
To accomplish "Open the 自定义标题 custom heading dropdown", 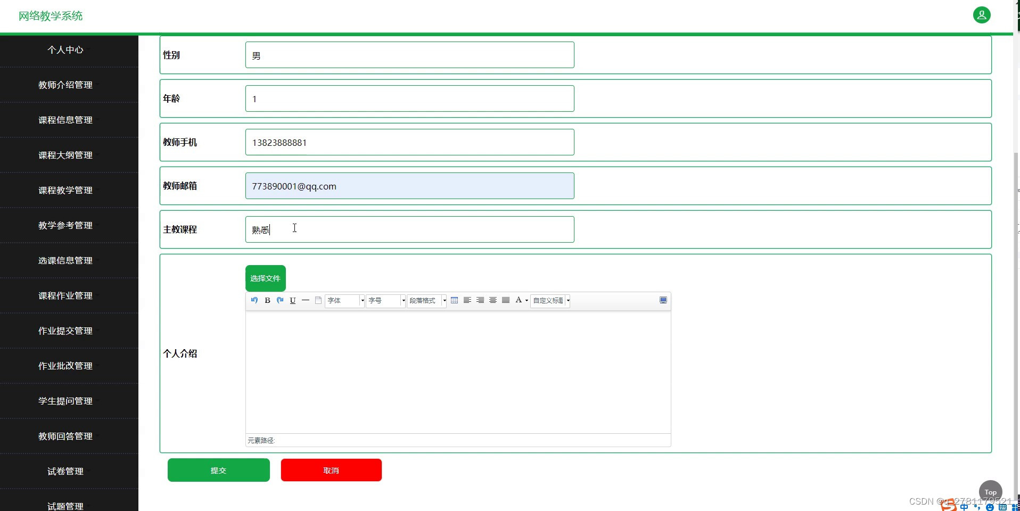I will click(550, 301).
